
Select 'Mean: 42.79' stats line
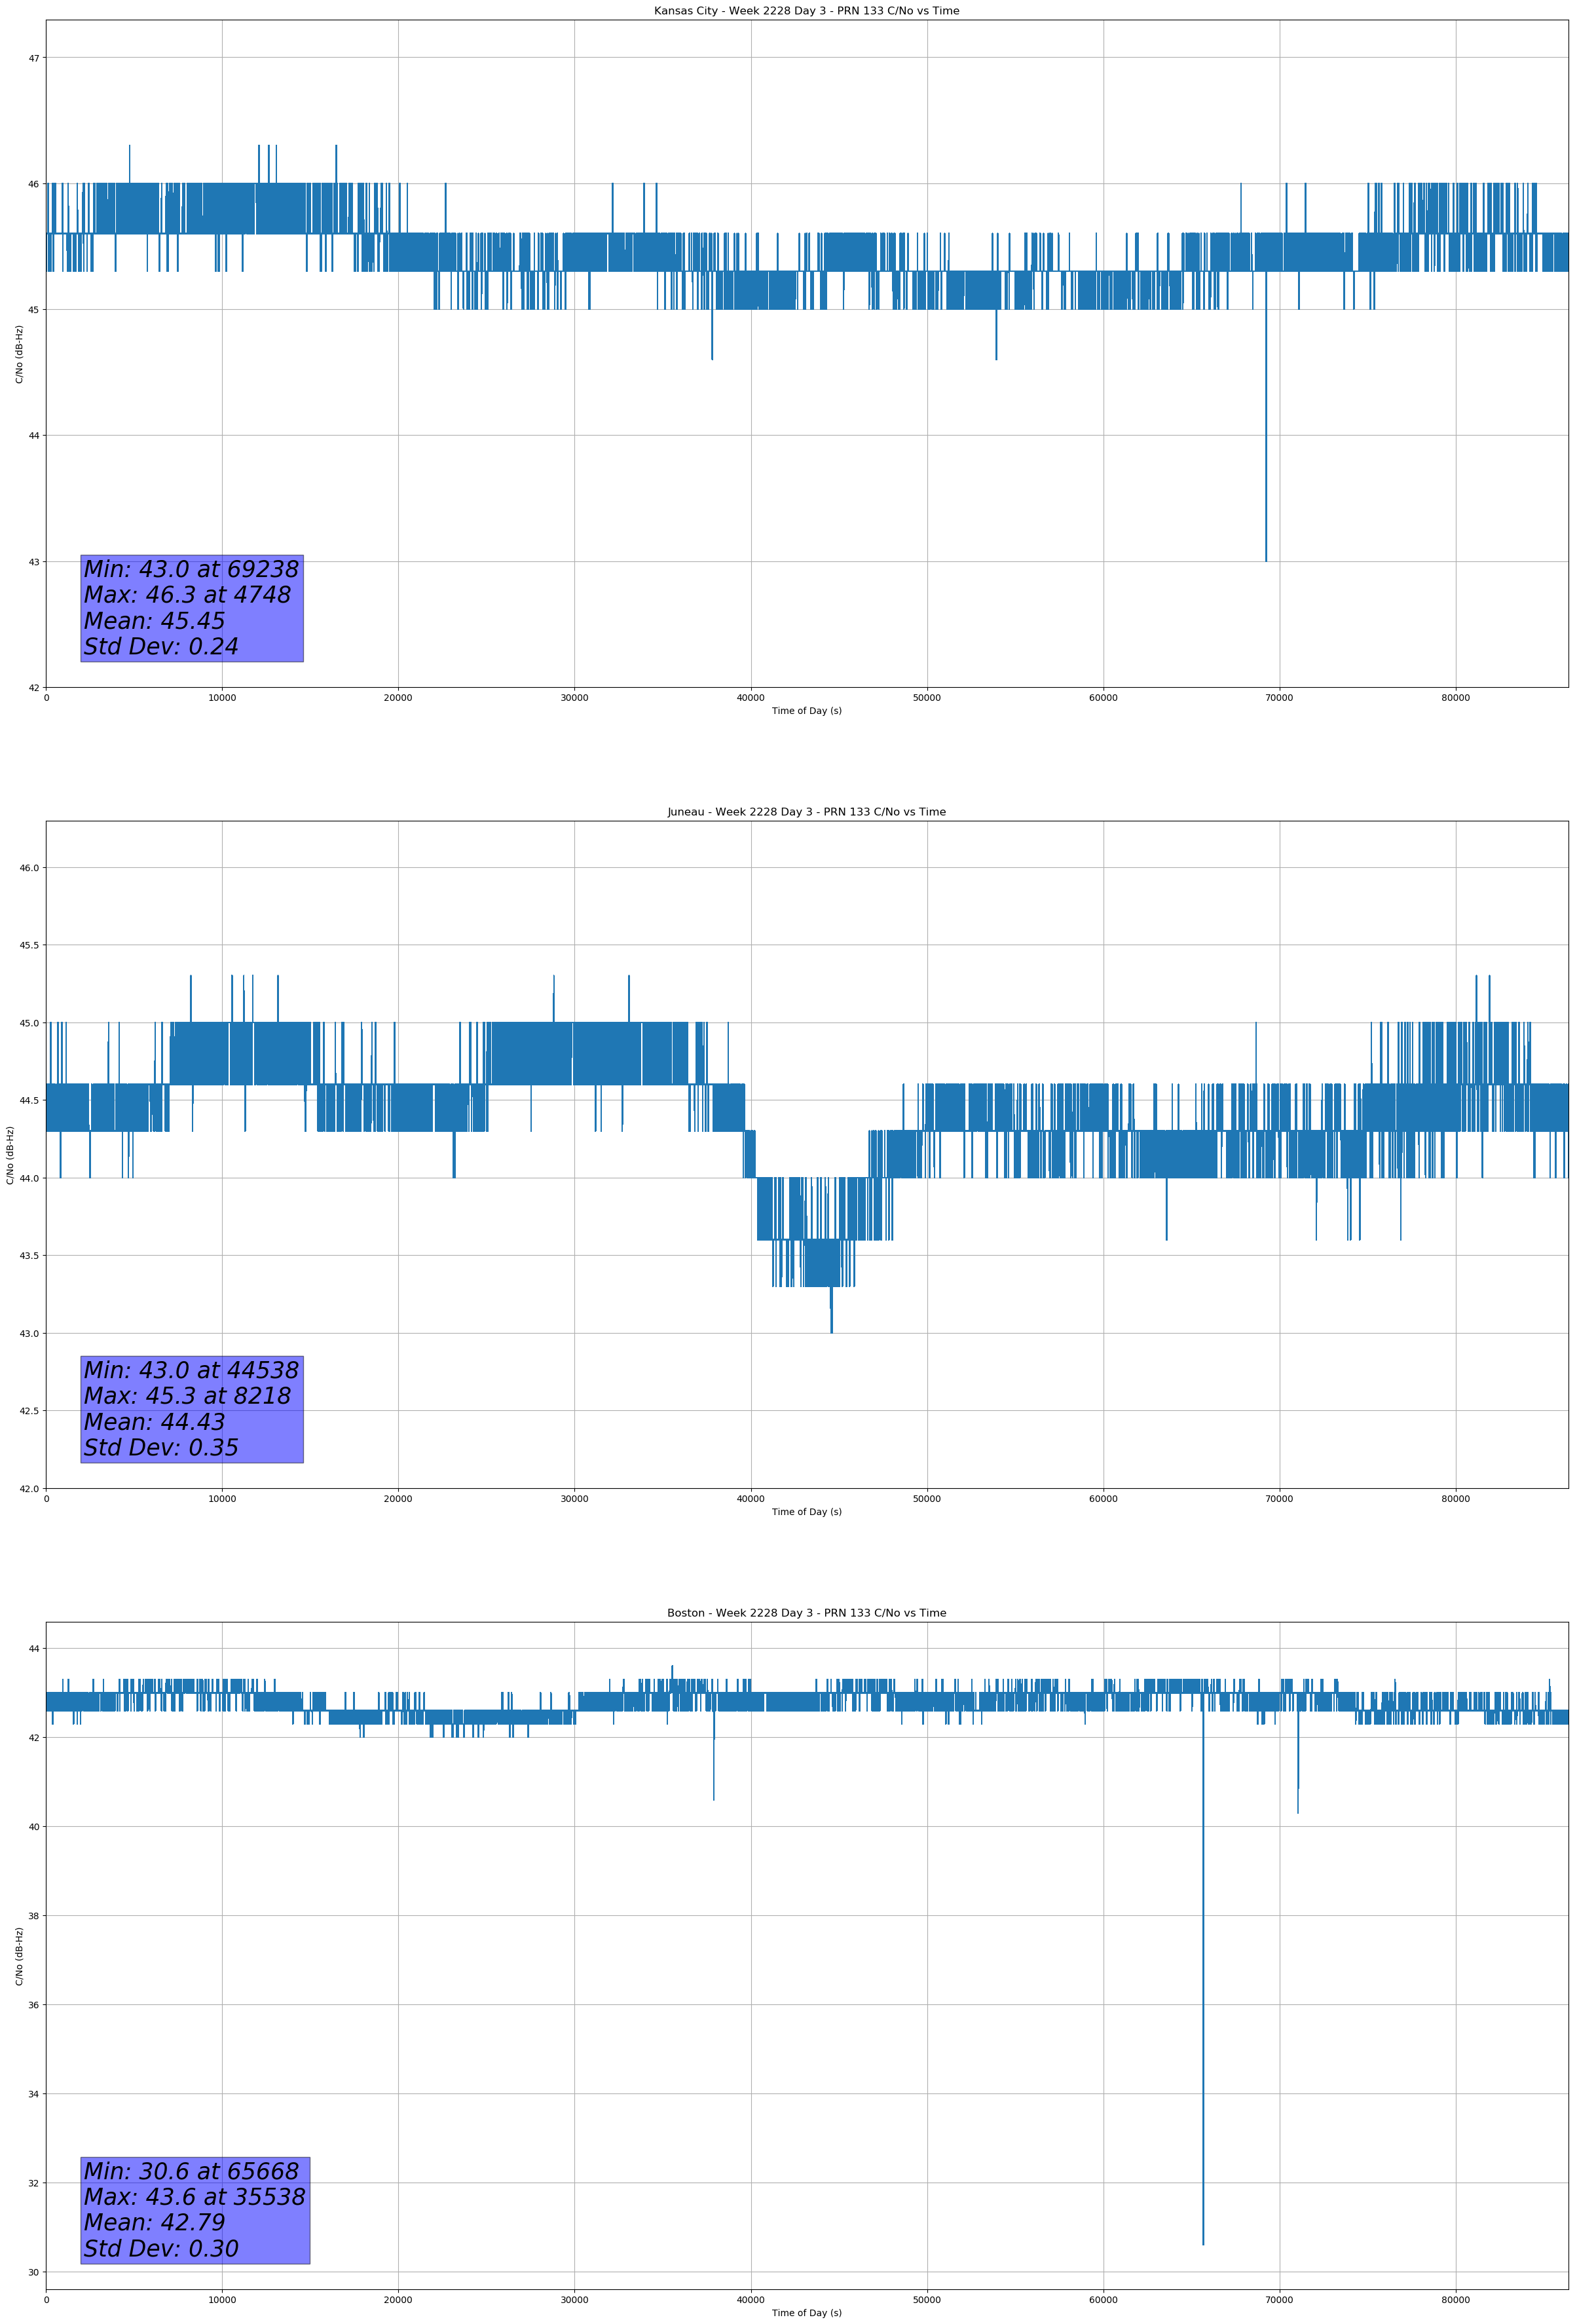pyautogui.click(x=154, y=2222)
